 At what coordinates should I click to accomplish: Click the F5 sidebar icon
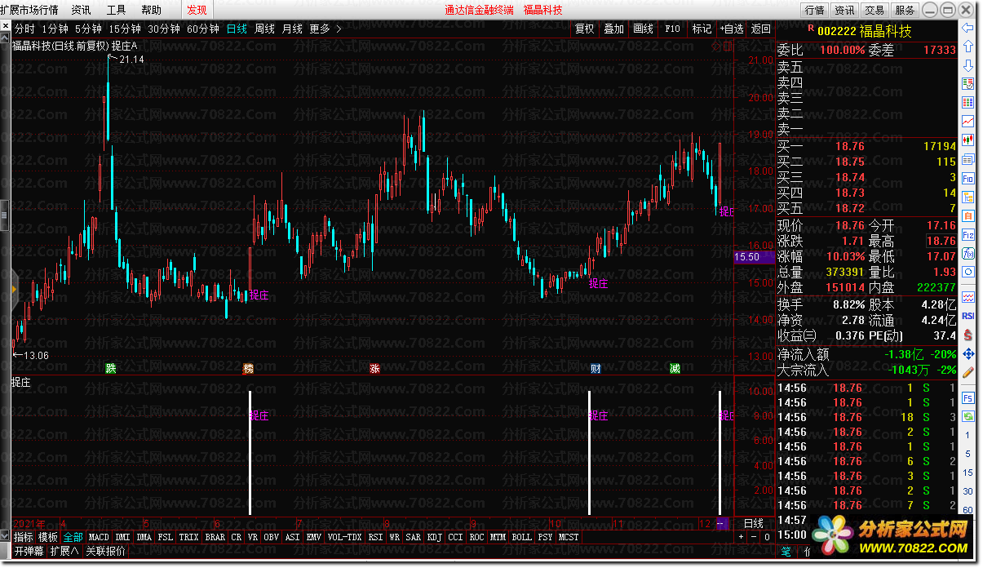pos(968,398)
